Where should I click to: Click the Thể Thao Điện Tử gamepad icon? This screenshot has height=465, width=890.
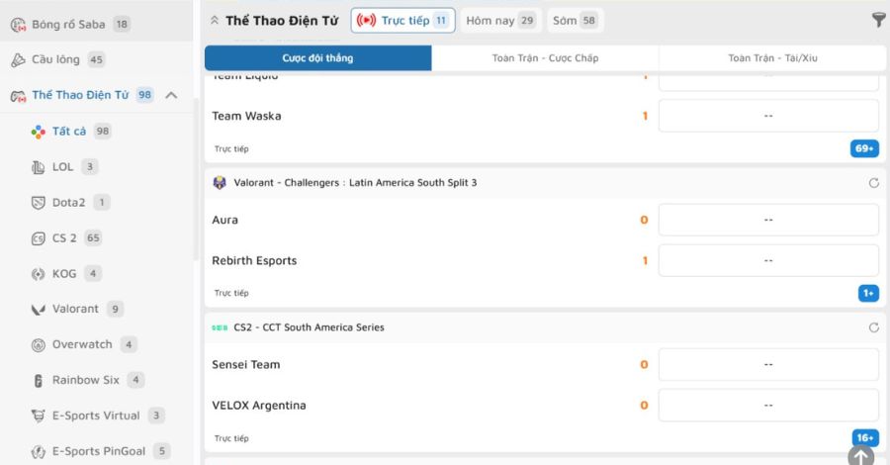[18, 95]
